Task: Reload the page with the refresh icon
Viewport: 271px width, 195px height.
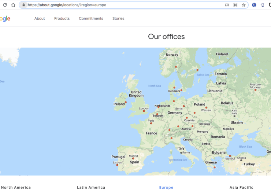Action: [x=5, y=5]
